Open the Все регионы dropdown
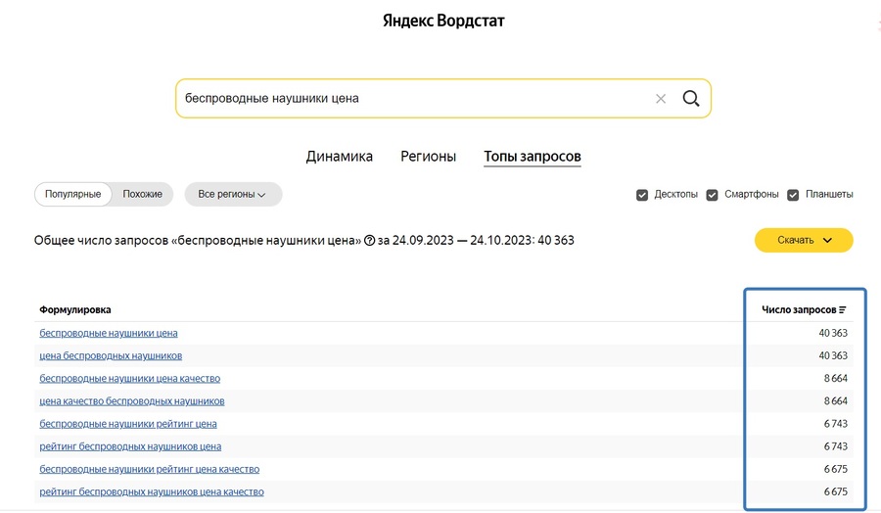Viewport: 881px width, 513px height. 233,194
